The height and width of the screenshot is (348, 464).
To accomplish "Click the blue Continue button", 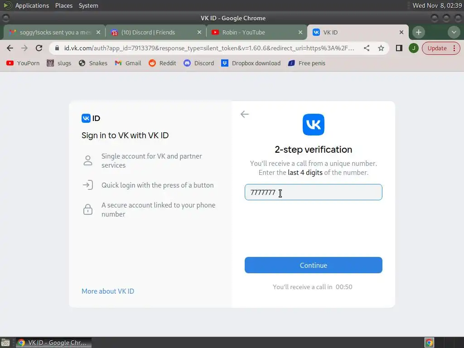I will 314,265.
